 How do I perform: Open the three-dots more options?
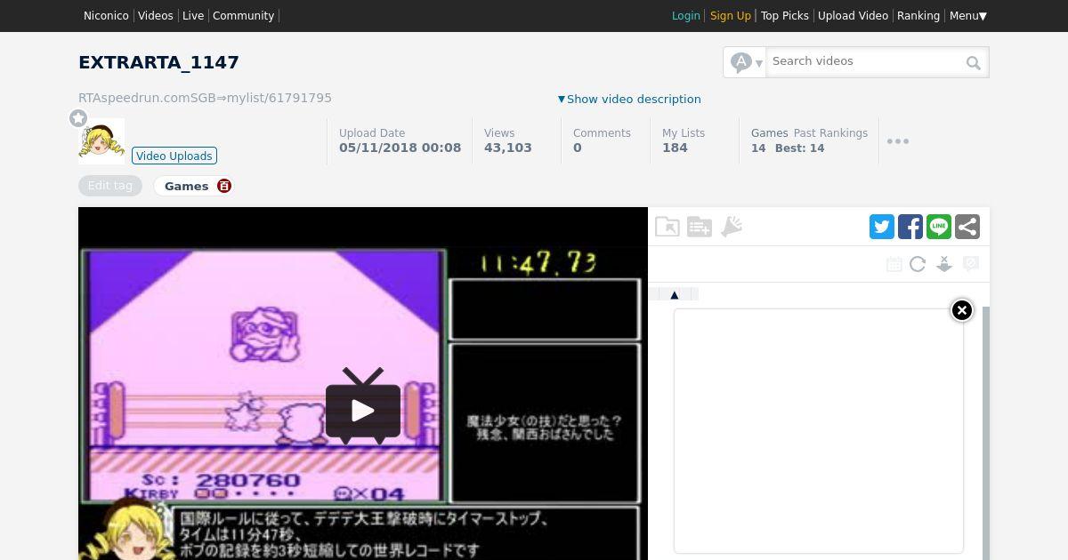tap(898, 141)
